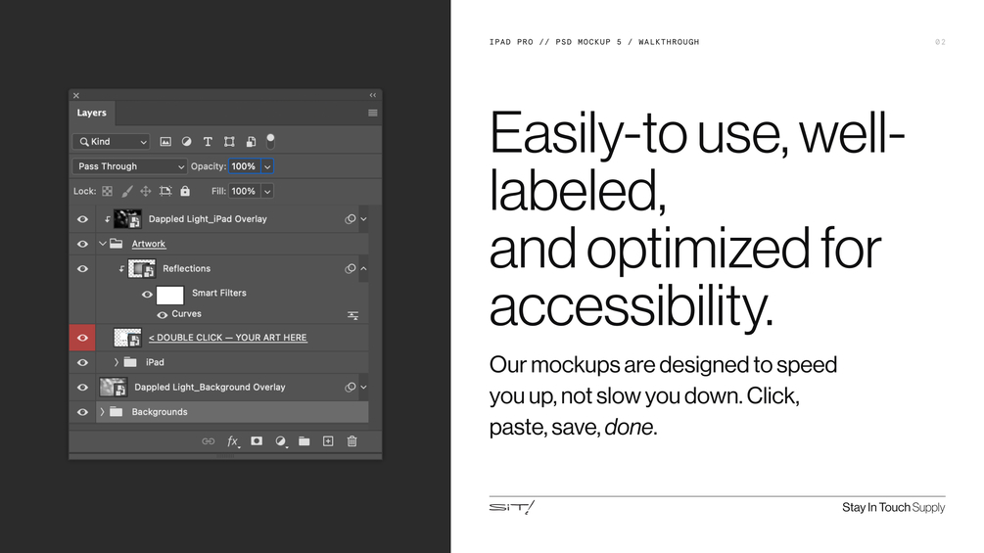
Task: Click the link layers icon
Action: [209, 441]
